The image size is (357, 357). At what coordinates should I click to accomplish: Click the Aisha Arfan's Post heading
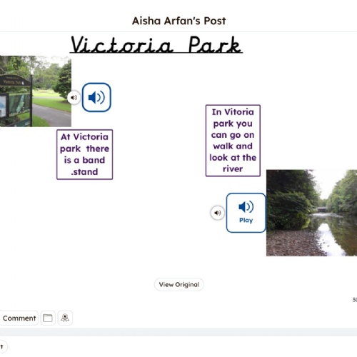(x=179, y=21)
